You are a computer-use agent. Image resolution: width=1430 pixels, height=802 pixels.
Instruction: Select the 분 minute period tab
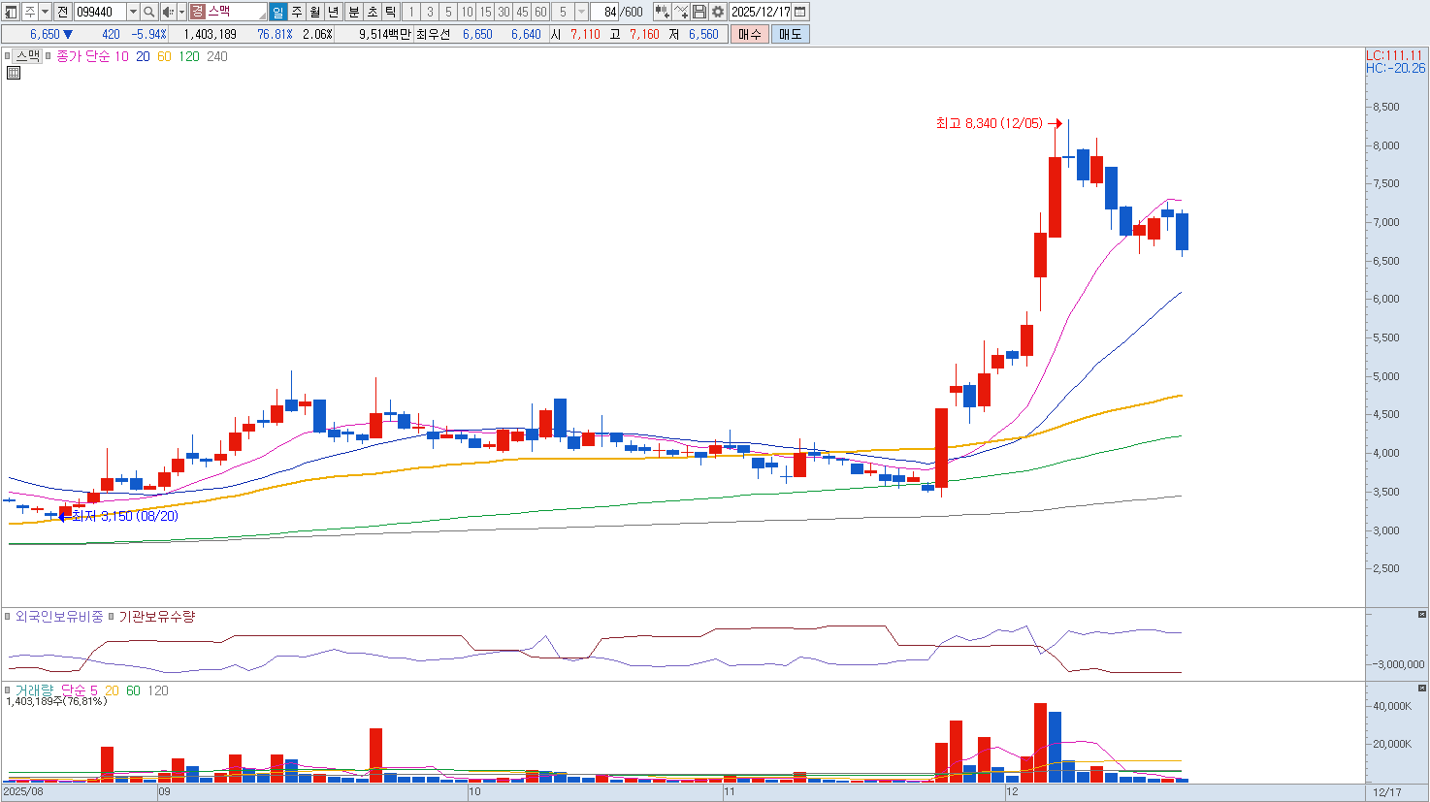(353, 12)
